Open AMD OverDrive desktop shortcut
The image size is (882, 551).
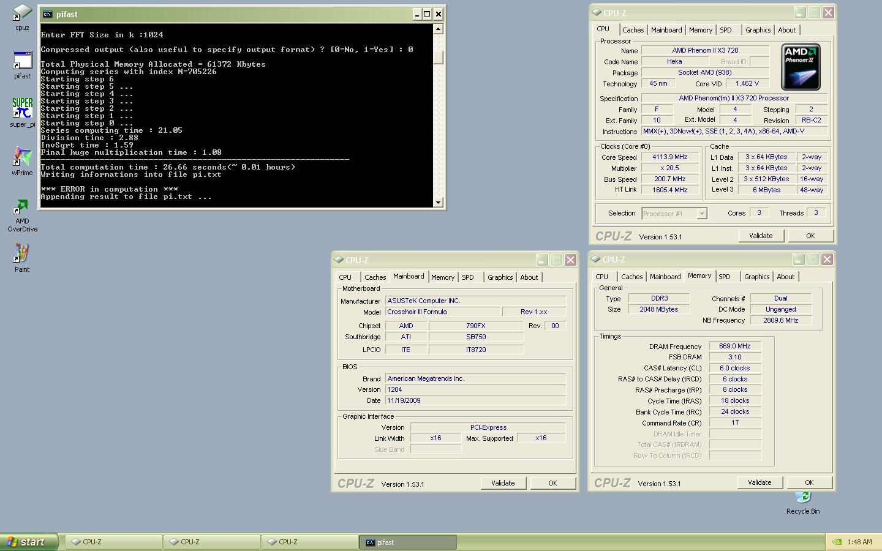pos(22,216)
